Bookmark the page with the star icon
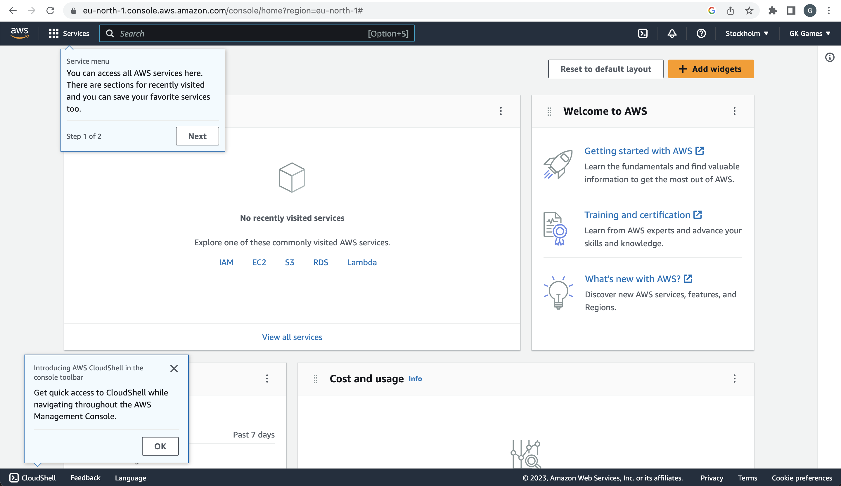 coord(749,11)
